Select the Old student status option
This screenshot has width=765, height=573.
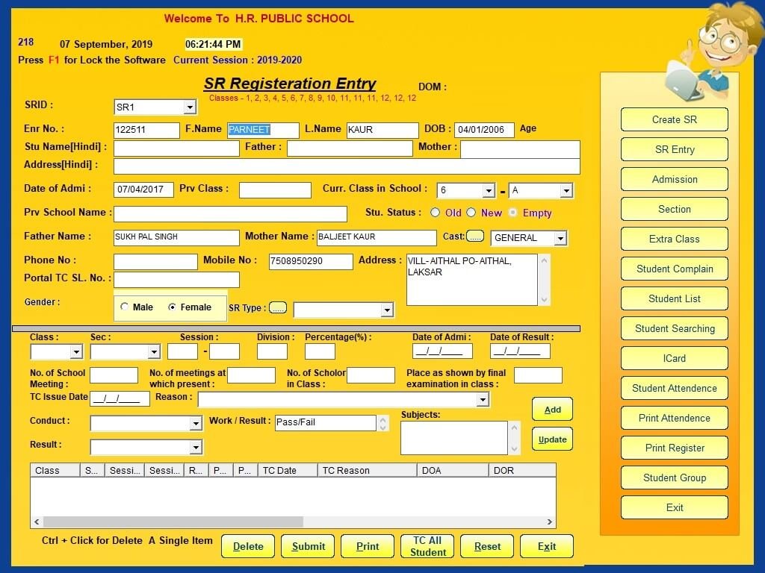tap(436, 213)
